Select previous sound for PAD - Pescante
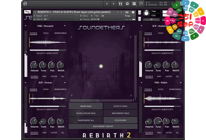 [25, 26]
